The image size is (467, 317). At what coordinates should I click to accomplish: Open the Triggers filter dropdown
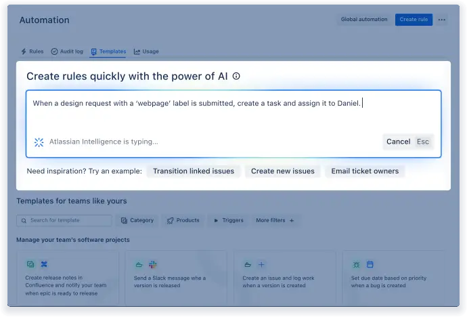click(x=229, y=220)
